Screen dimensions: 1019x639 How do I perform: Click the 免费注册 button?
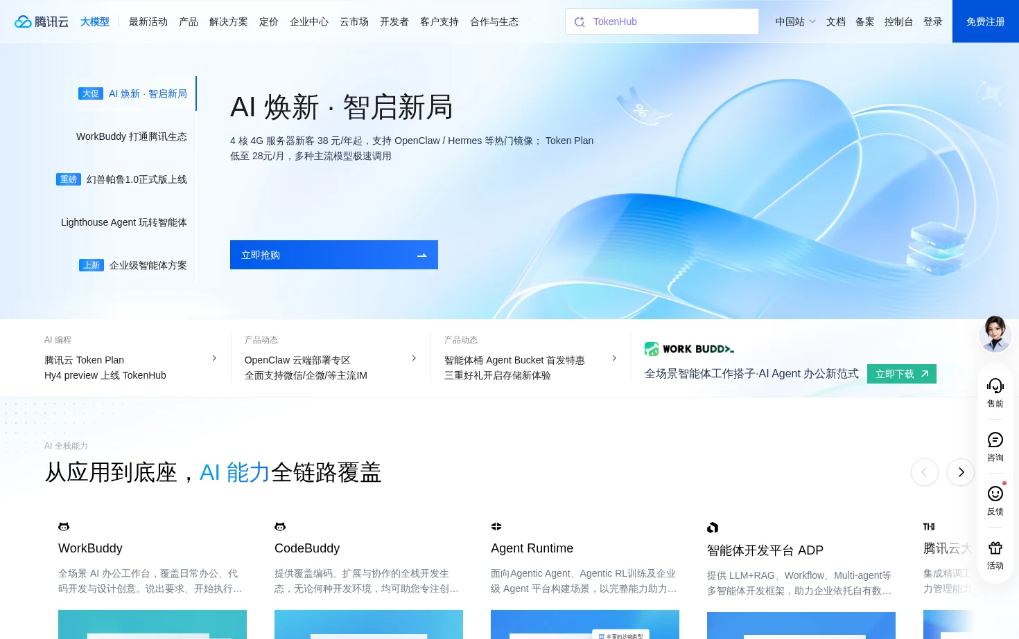click(986, 21)
